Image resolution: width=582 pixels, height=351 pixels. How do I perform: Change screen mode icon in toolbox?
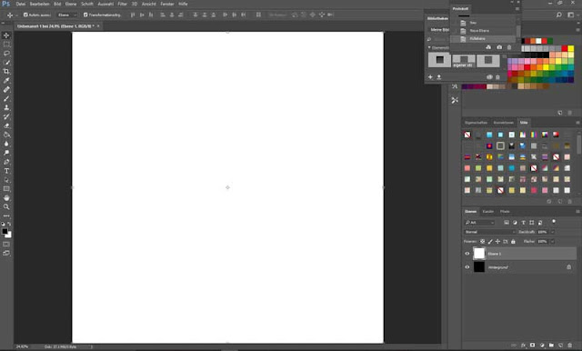click(6, 253)
